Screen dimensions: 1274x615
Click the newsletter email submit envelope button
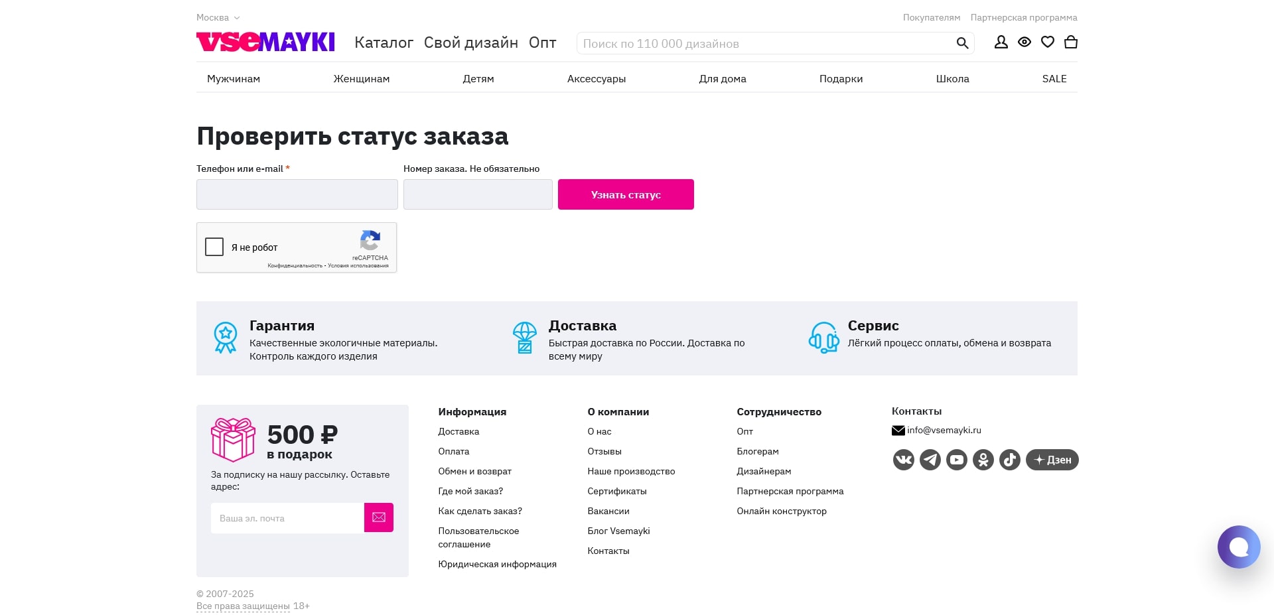click(x=378, y=517)
